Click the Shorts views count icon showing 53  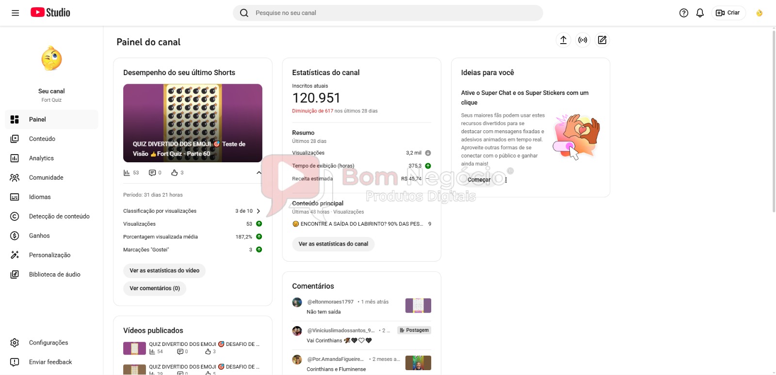pyautogui.click(x=127, y=173)
